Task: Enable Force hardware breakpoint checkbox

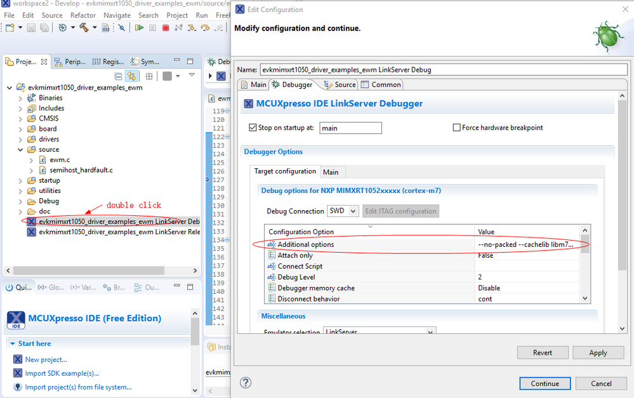Action: [456, 128]
